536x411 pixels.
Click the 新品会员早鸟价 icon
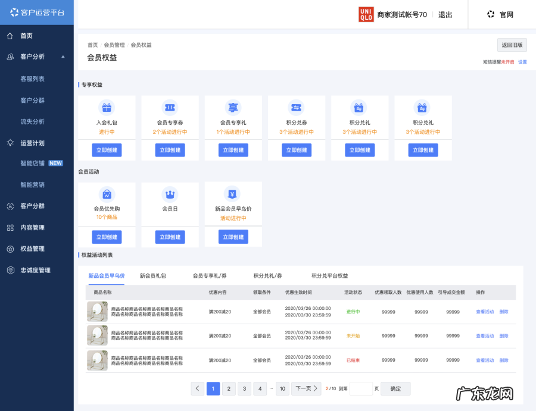point(233,194)
